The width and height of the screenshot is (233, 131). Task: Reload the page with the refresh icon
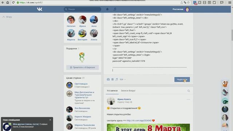(13, 3)
